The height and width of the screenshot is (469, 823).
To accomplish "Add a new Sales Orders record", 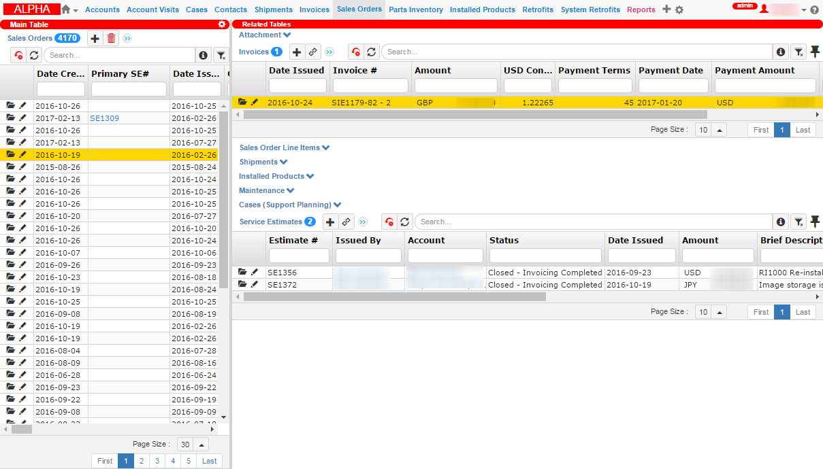I will (x=95, y=39).
